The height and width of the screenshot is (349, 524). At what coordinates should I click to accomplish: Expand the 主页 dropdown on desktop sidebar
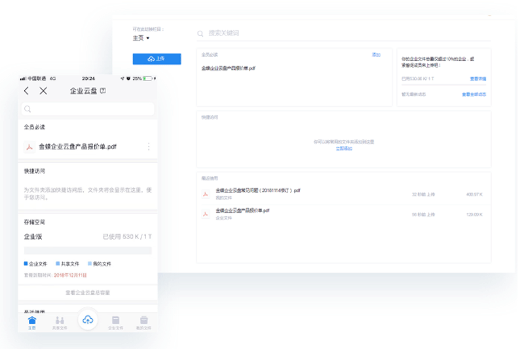[141, 38]
